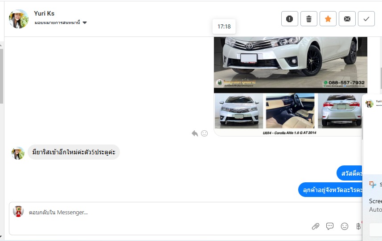The height and width of the screenshot is (241, 382).
Task: Click the blue message asking customer's province
Action: (x=330, y=189)
